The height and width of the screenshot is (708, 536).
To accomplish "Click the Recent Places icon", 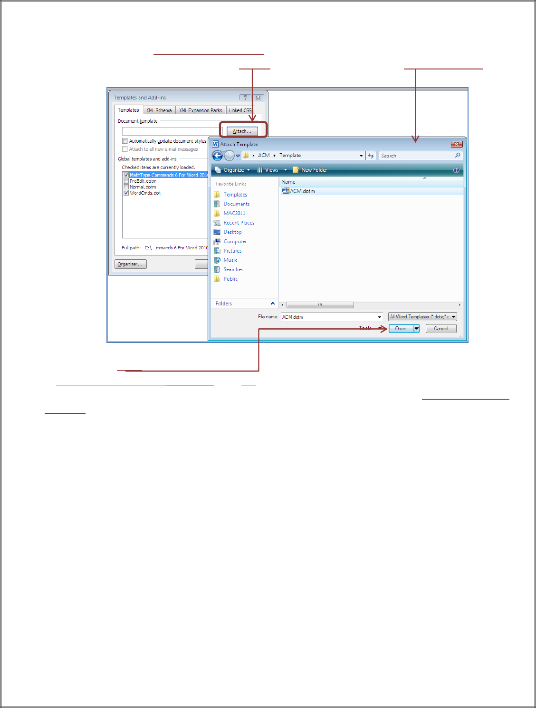I will 217,223.
